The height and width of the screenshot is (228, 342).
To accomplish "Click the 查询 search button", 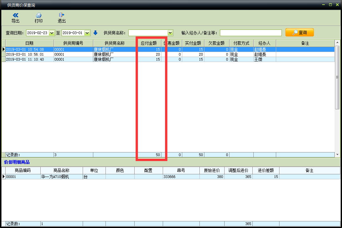I will pyautogui.click(x=299, y=32).
